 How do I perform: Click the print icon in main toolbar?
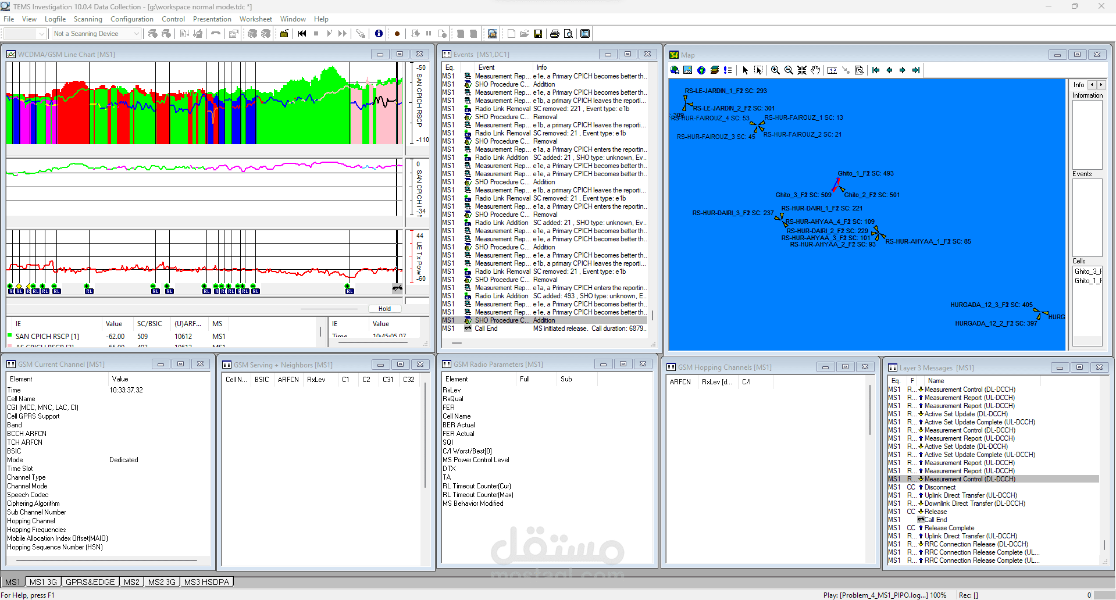tap(554, 34)
